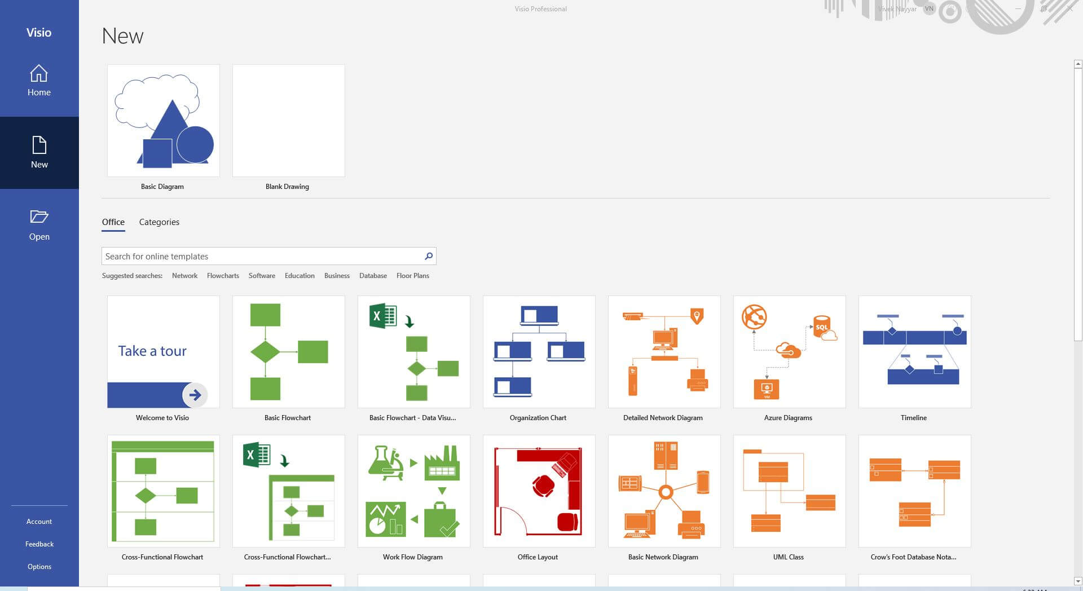The width and height of the screenshot is (1083, 591).
Task: Click the VN user account avatar
Action: [x=929, y=9]
